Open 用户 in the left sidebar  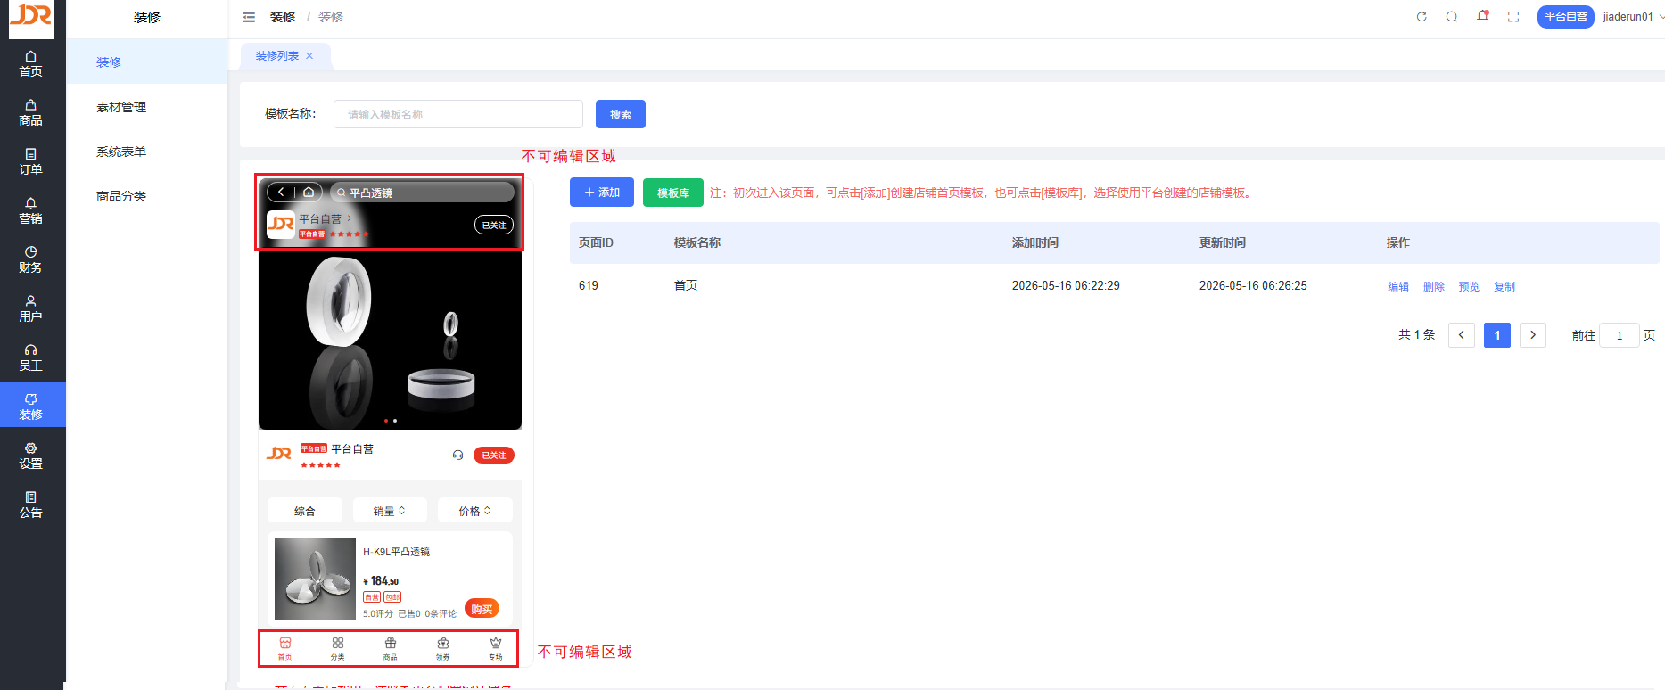tap(31, 309)
